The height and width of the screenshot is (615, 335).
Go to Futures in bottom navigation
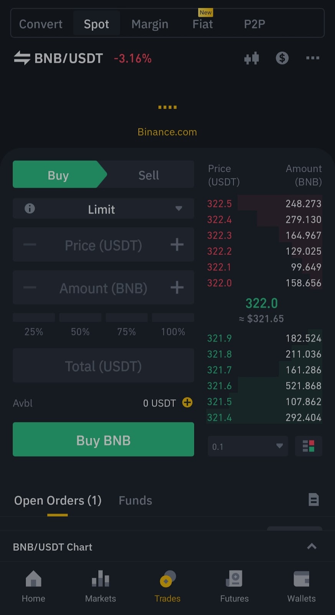[234, 586]
